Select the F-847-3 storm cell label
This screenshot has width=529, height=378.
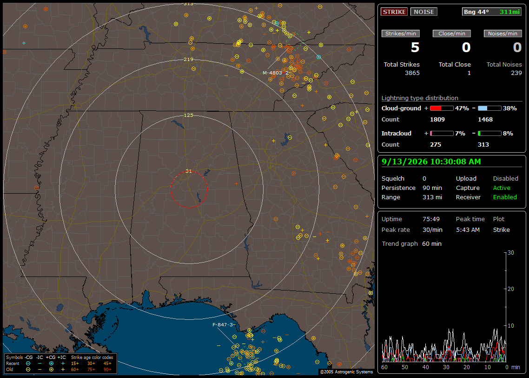click(x=222, y=324)
